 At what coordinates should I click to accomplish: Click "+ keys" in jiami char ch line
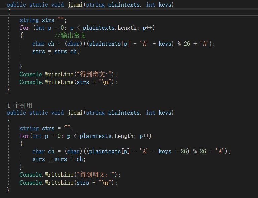pyautogui.click(x=162, y=44)
